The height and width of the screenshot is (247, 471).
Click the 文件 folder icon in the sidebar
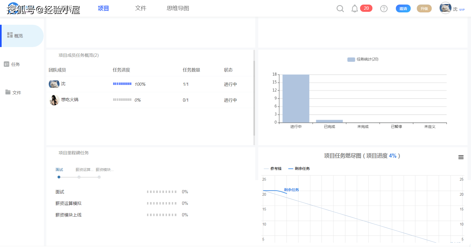coord(8,92)
